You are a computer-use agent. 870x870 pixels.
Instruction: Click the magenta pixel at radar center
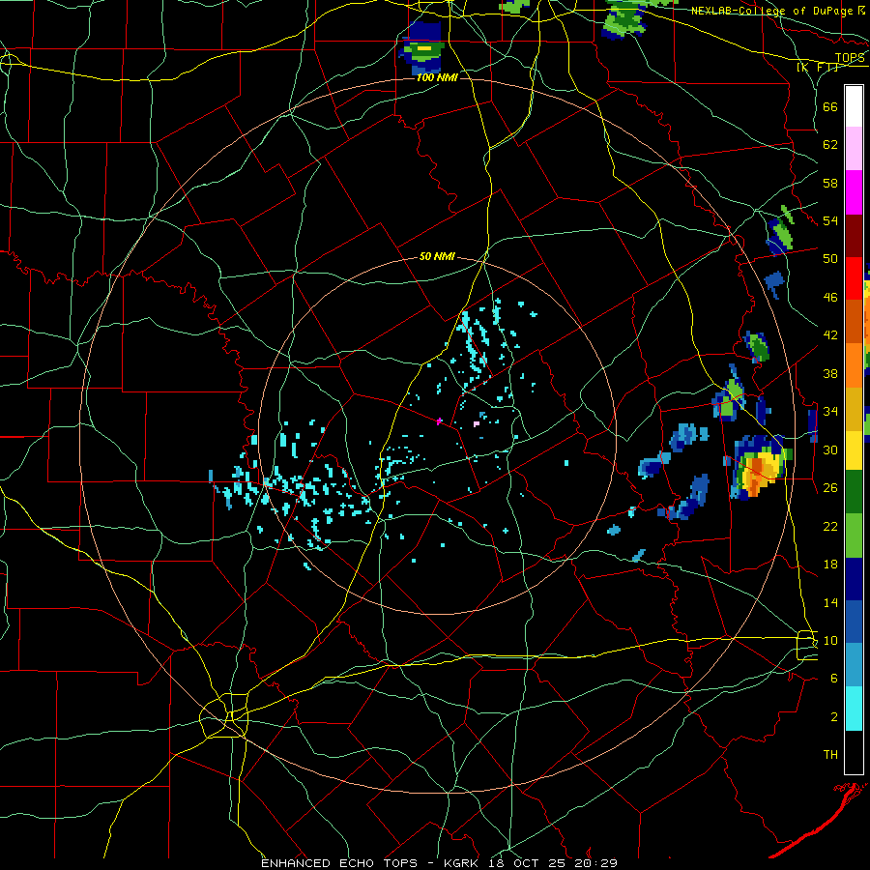pos(440,421)
